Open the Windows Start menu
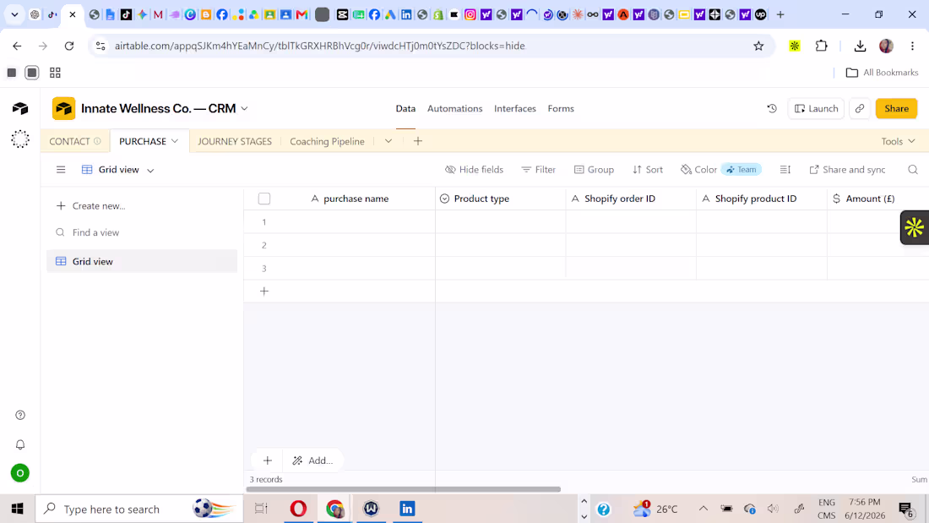 [x=17, y=509]
